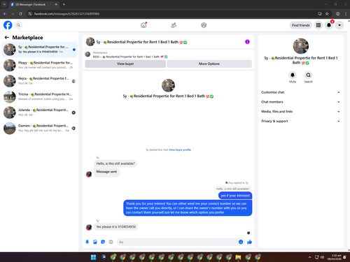Open the Notifications bell in the header

pos(329,25)
